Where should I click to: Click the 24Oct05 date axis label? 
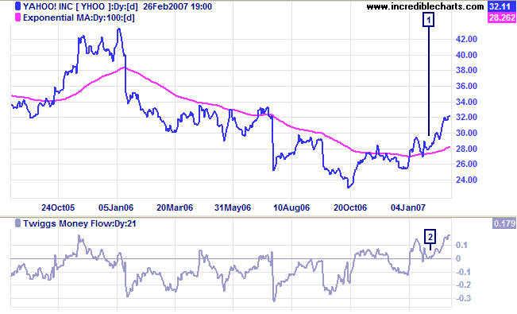click(x=58, y=207)
